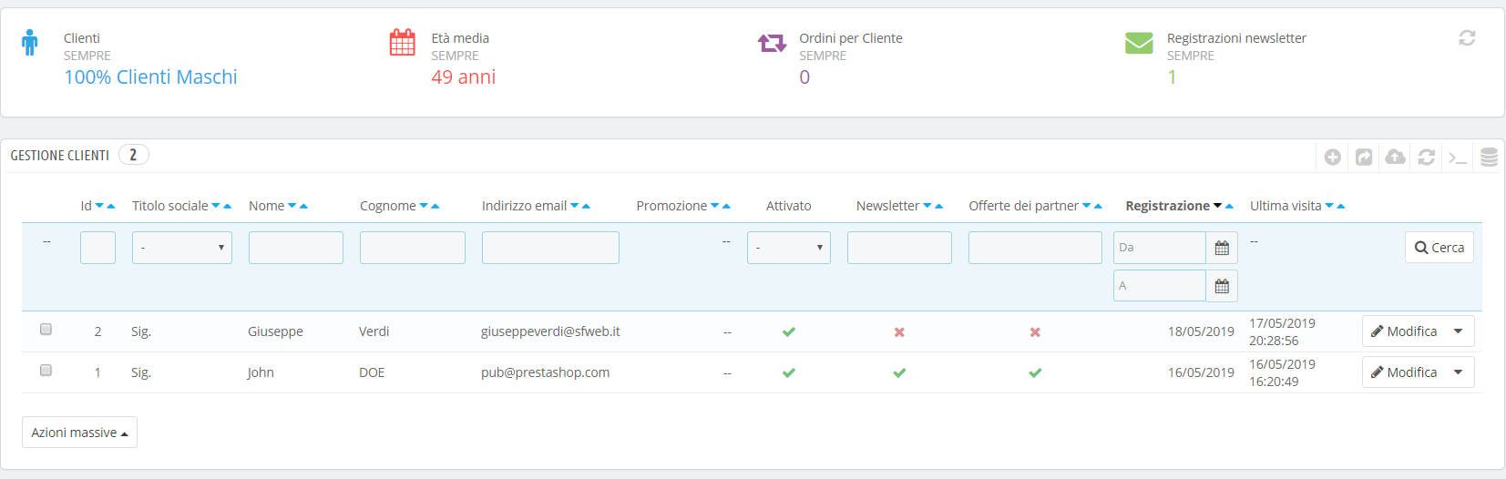
Task: Click the Da date field
Action: 1160,248
